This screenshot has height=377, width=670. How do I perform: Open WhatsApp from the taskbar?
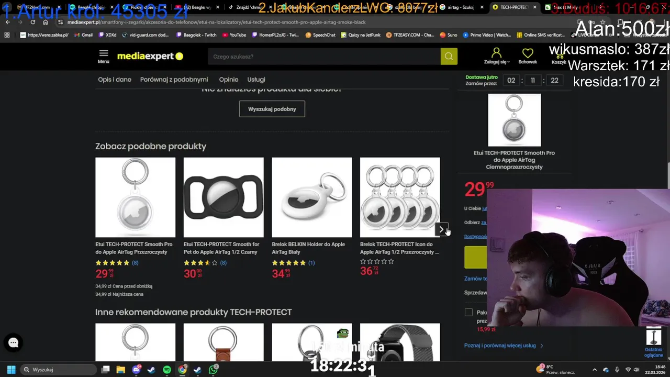tap(213, 370)
